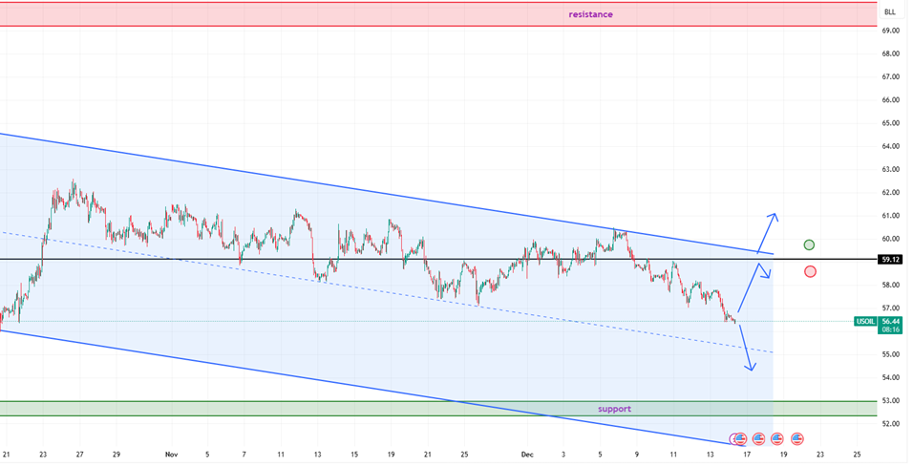Click the 59.12 price label on the axis

pos(889,259)
